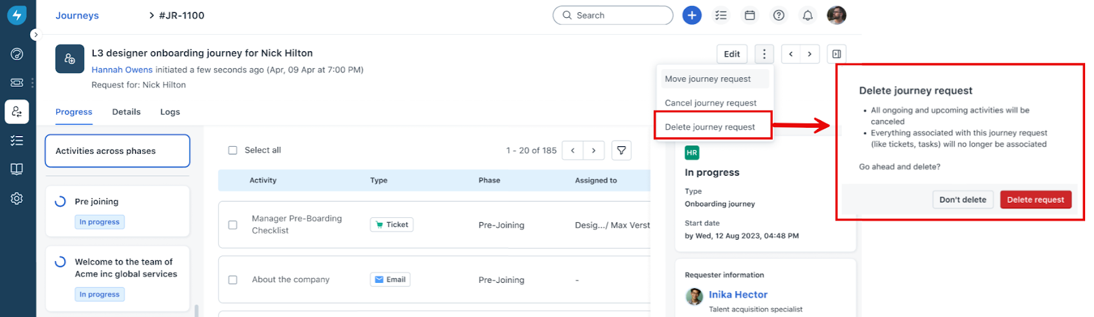Click the 1 - 20 of 185 count
1094x317 pixels.
[531, 150]
